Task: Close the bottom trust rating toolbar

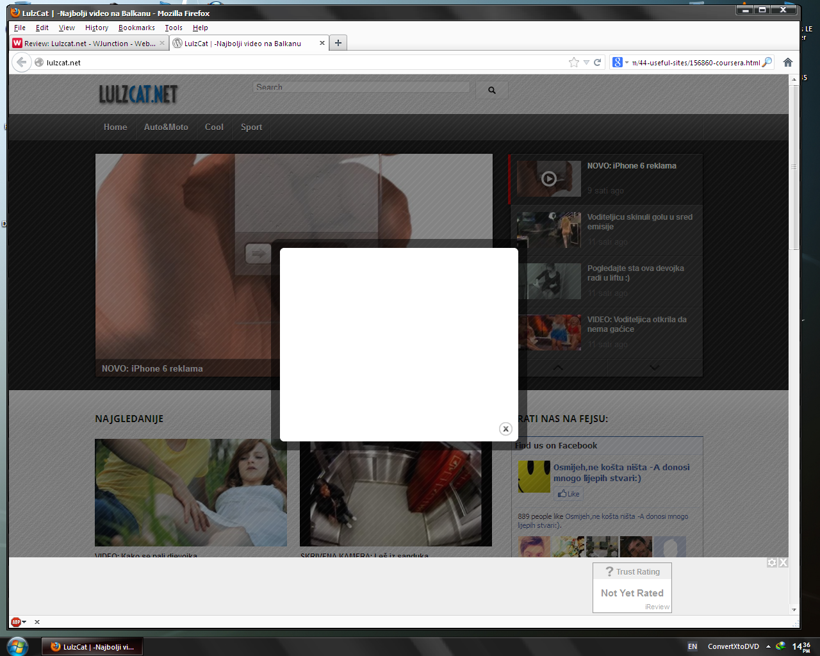Action: pos(783,562)
